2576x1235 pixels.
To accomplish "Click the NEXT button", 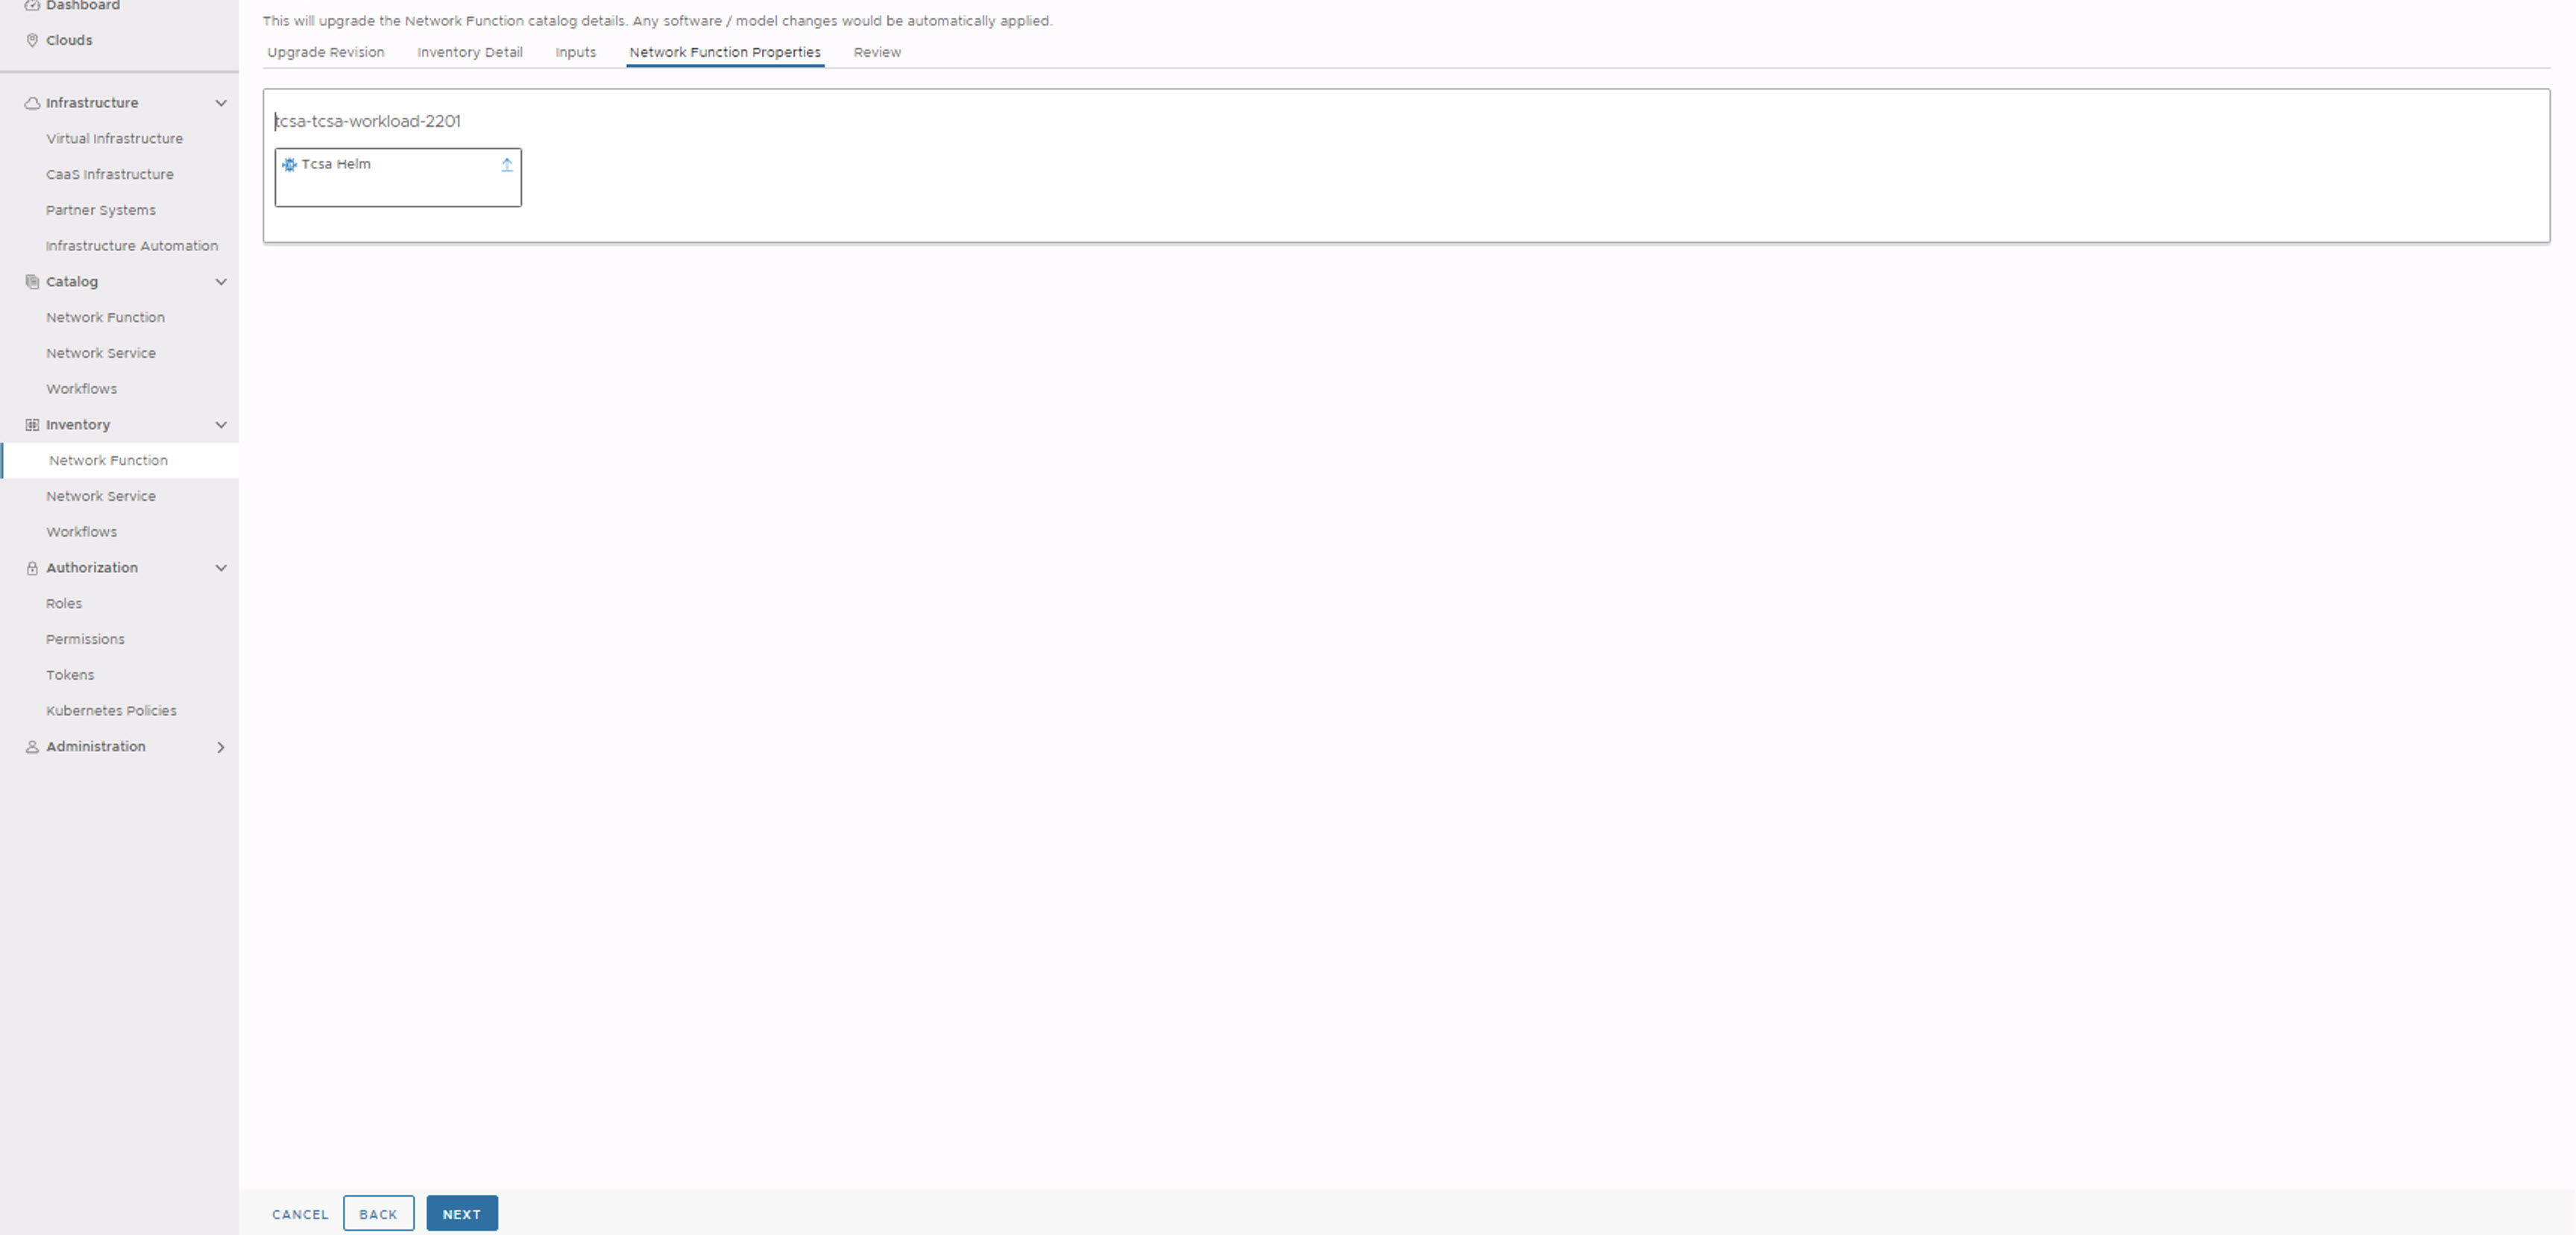I will [x=462, y=1214].
